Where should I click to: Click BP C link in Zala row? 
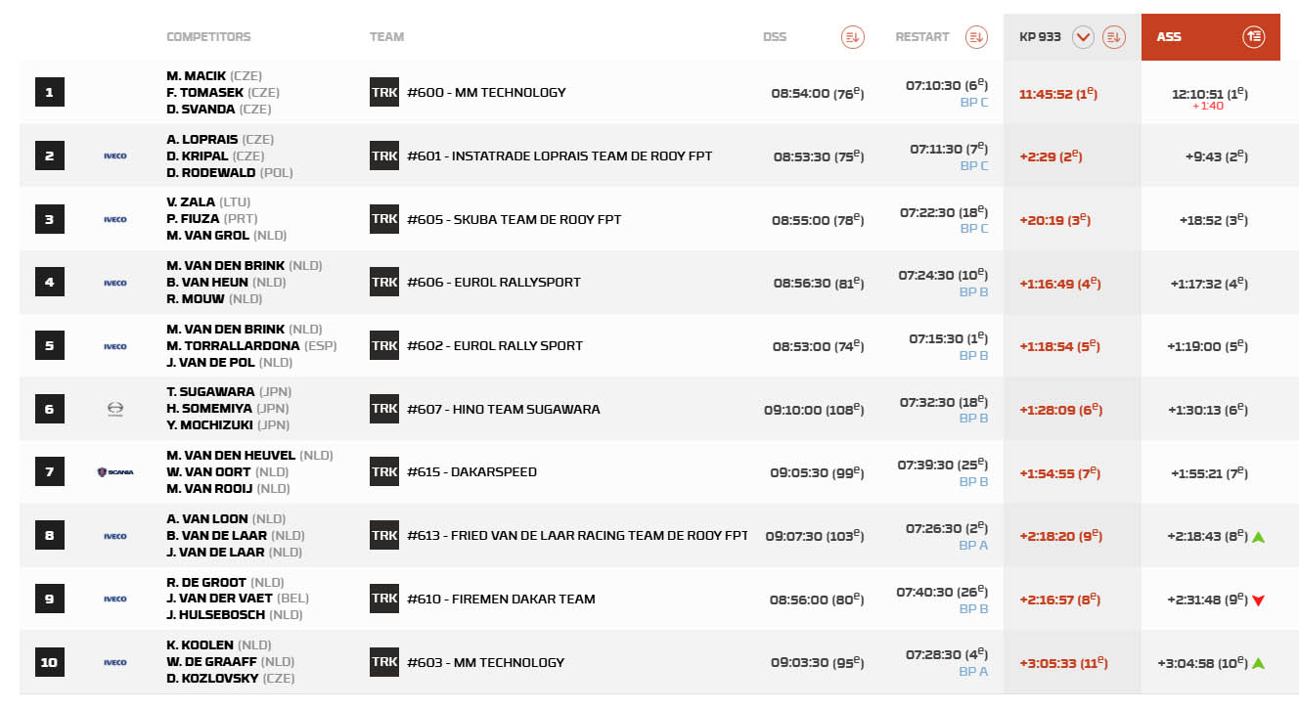click(974, 229)
